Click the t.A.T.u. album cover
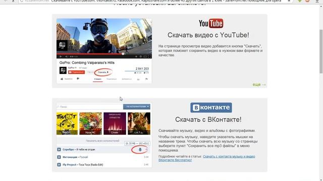Image resolution: width=323 pixels, height=181 pixels. coord(139,124)
